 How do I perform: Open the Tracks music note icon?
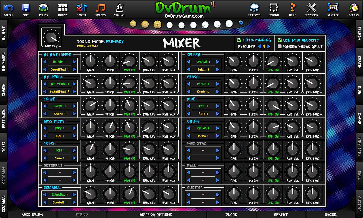100,10
